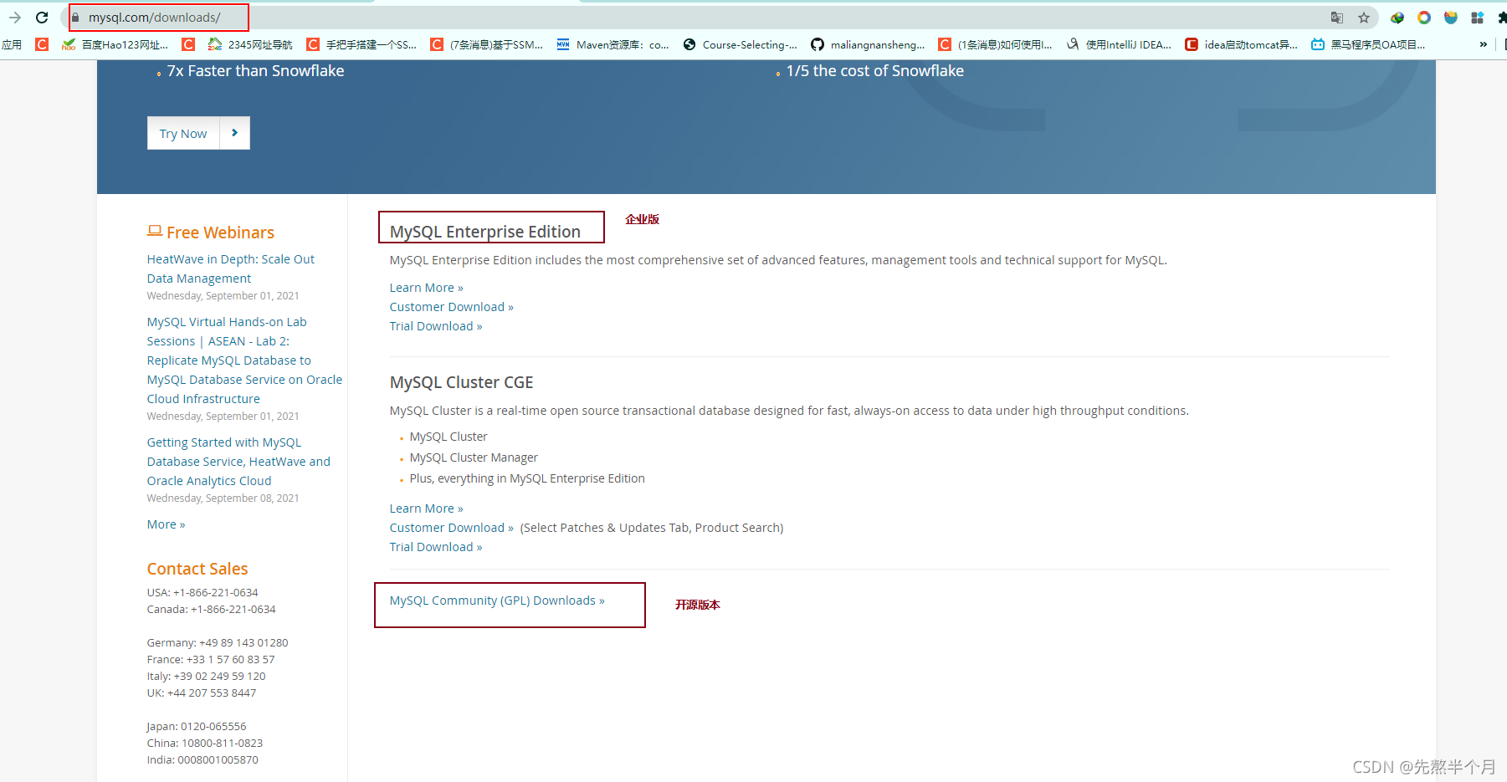Show more bookmarks with the double chevron
1507x782 pixels.
[x=1484, y=44]
